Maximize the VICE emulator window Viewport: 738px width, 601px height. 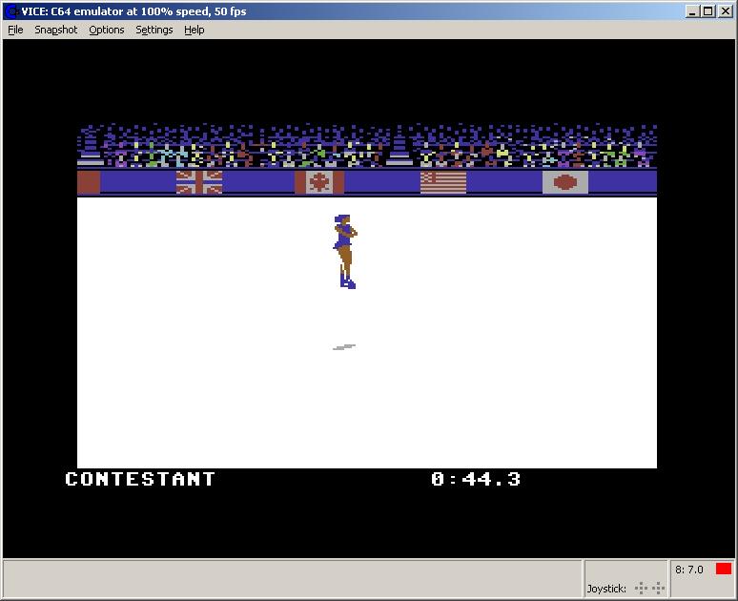pyautogui.click(x=708, y=11)
